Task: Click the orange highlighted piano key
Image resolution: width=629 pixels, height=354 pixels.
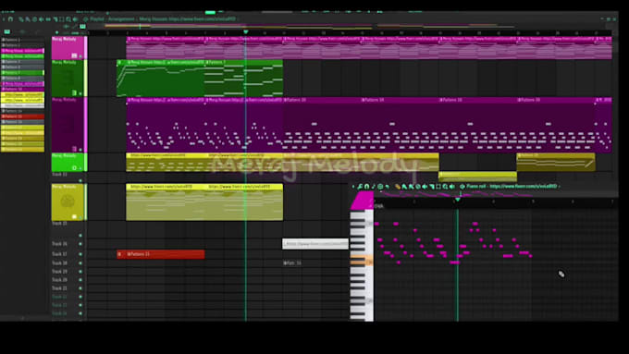Action: [362, 260]
